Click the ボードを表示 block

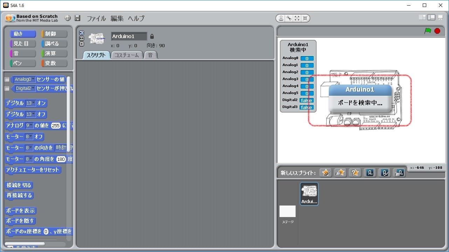(x=21, y=211)
